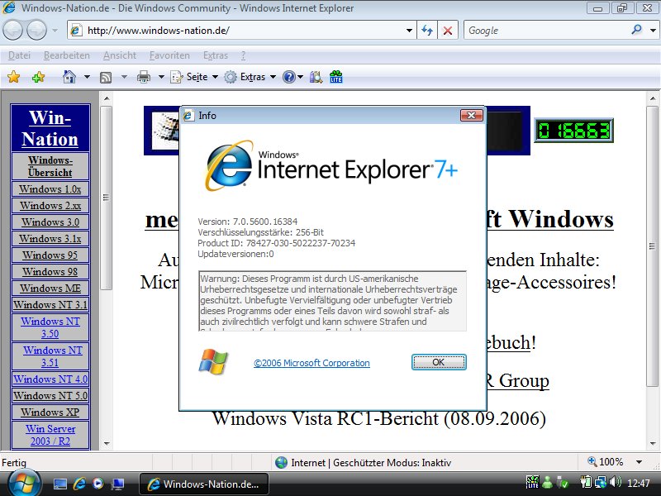Click the Stop loading red X icon
This screenshot has height=496, width=661.
tap(448, 31)
